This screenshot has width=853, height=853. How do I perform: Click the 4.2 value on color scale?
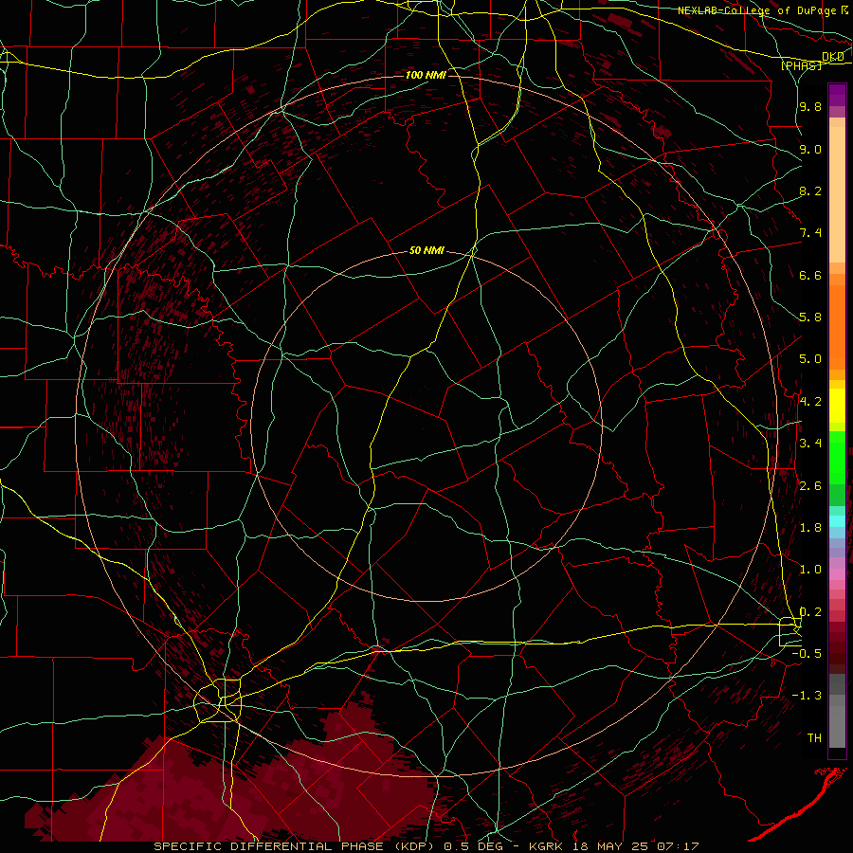pyautogui.click(x=810, y=402)
